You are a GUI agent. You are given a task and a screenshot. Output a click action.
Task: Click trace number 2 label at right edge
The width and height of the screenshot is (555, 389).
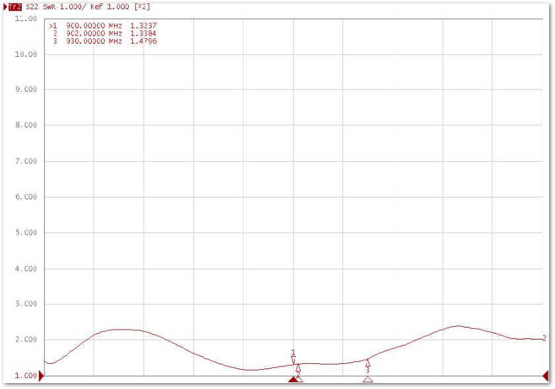[544, 338]
